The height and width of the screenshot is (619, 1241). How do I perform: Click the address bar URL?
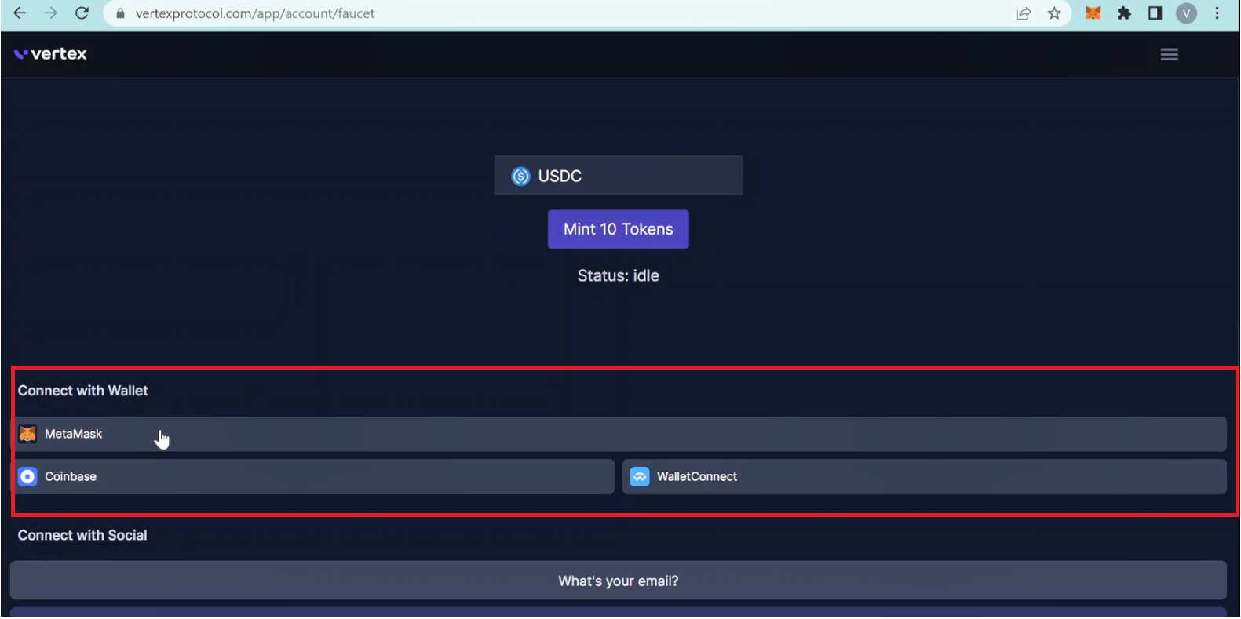[x=255, y=13]
